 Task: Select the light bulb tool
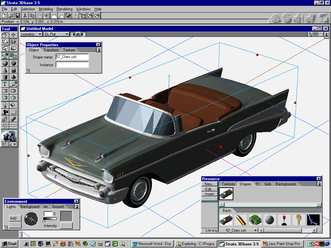pyautogui.click(x=5, y=105)
